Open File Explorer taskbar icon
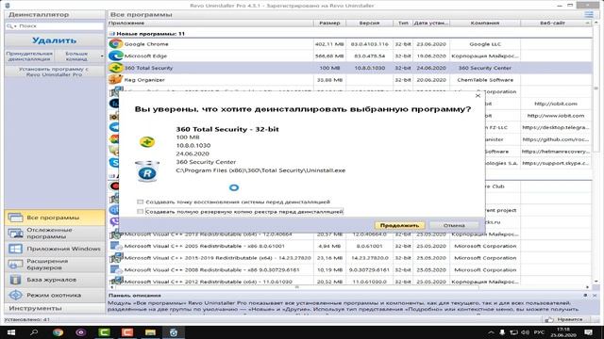 [150, 332]
